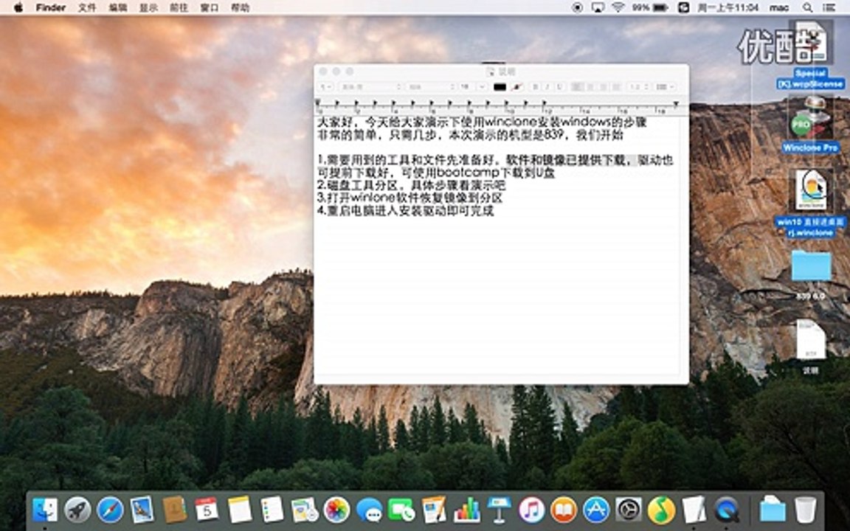This screenshot has height=531, width=850.
Task: Set left text alignment in TextEdit
Action: [578, 87]
